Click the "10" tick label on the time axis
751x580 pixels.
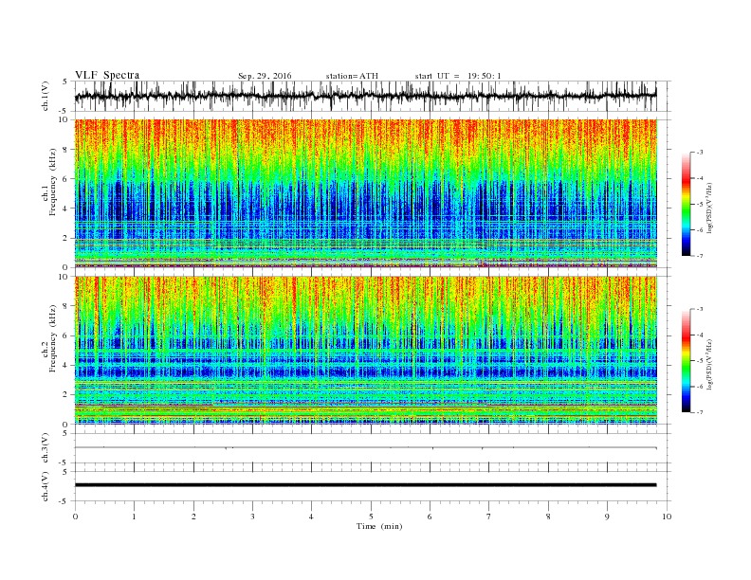667,517
